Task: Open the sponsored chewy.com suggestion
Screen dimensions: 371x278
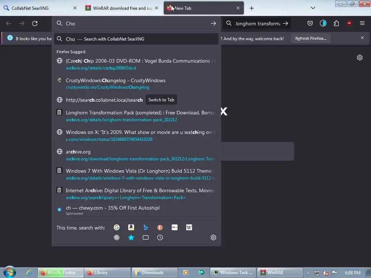Action: click(136, 210)
